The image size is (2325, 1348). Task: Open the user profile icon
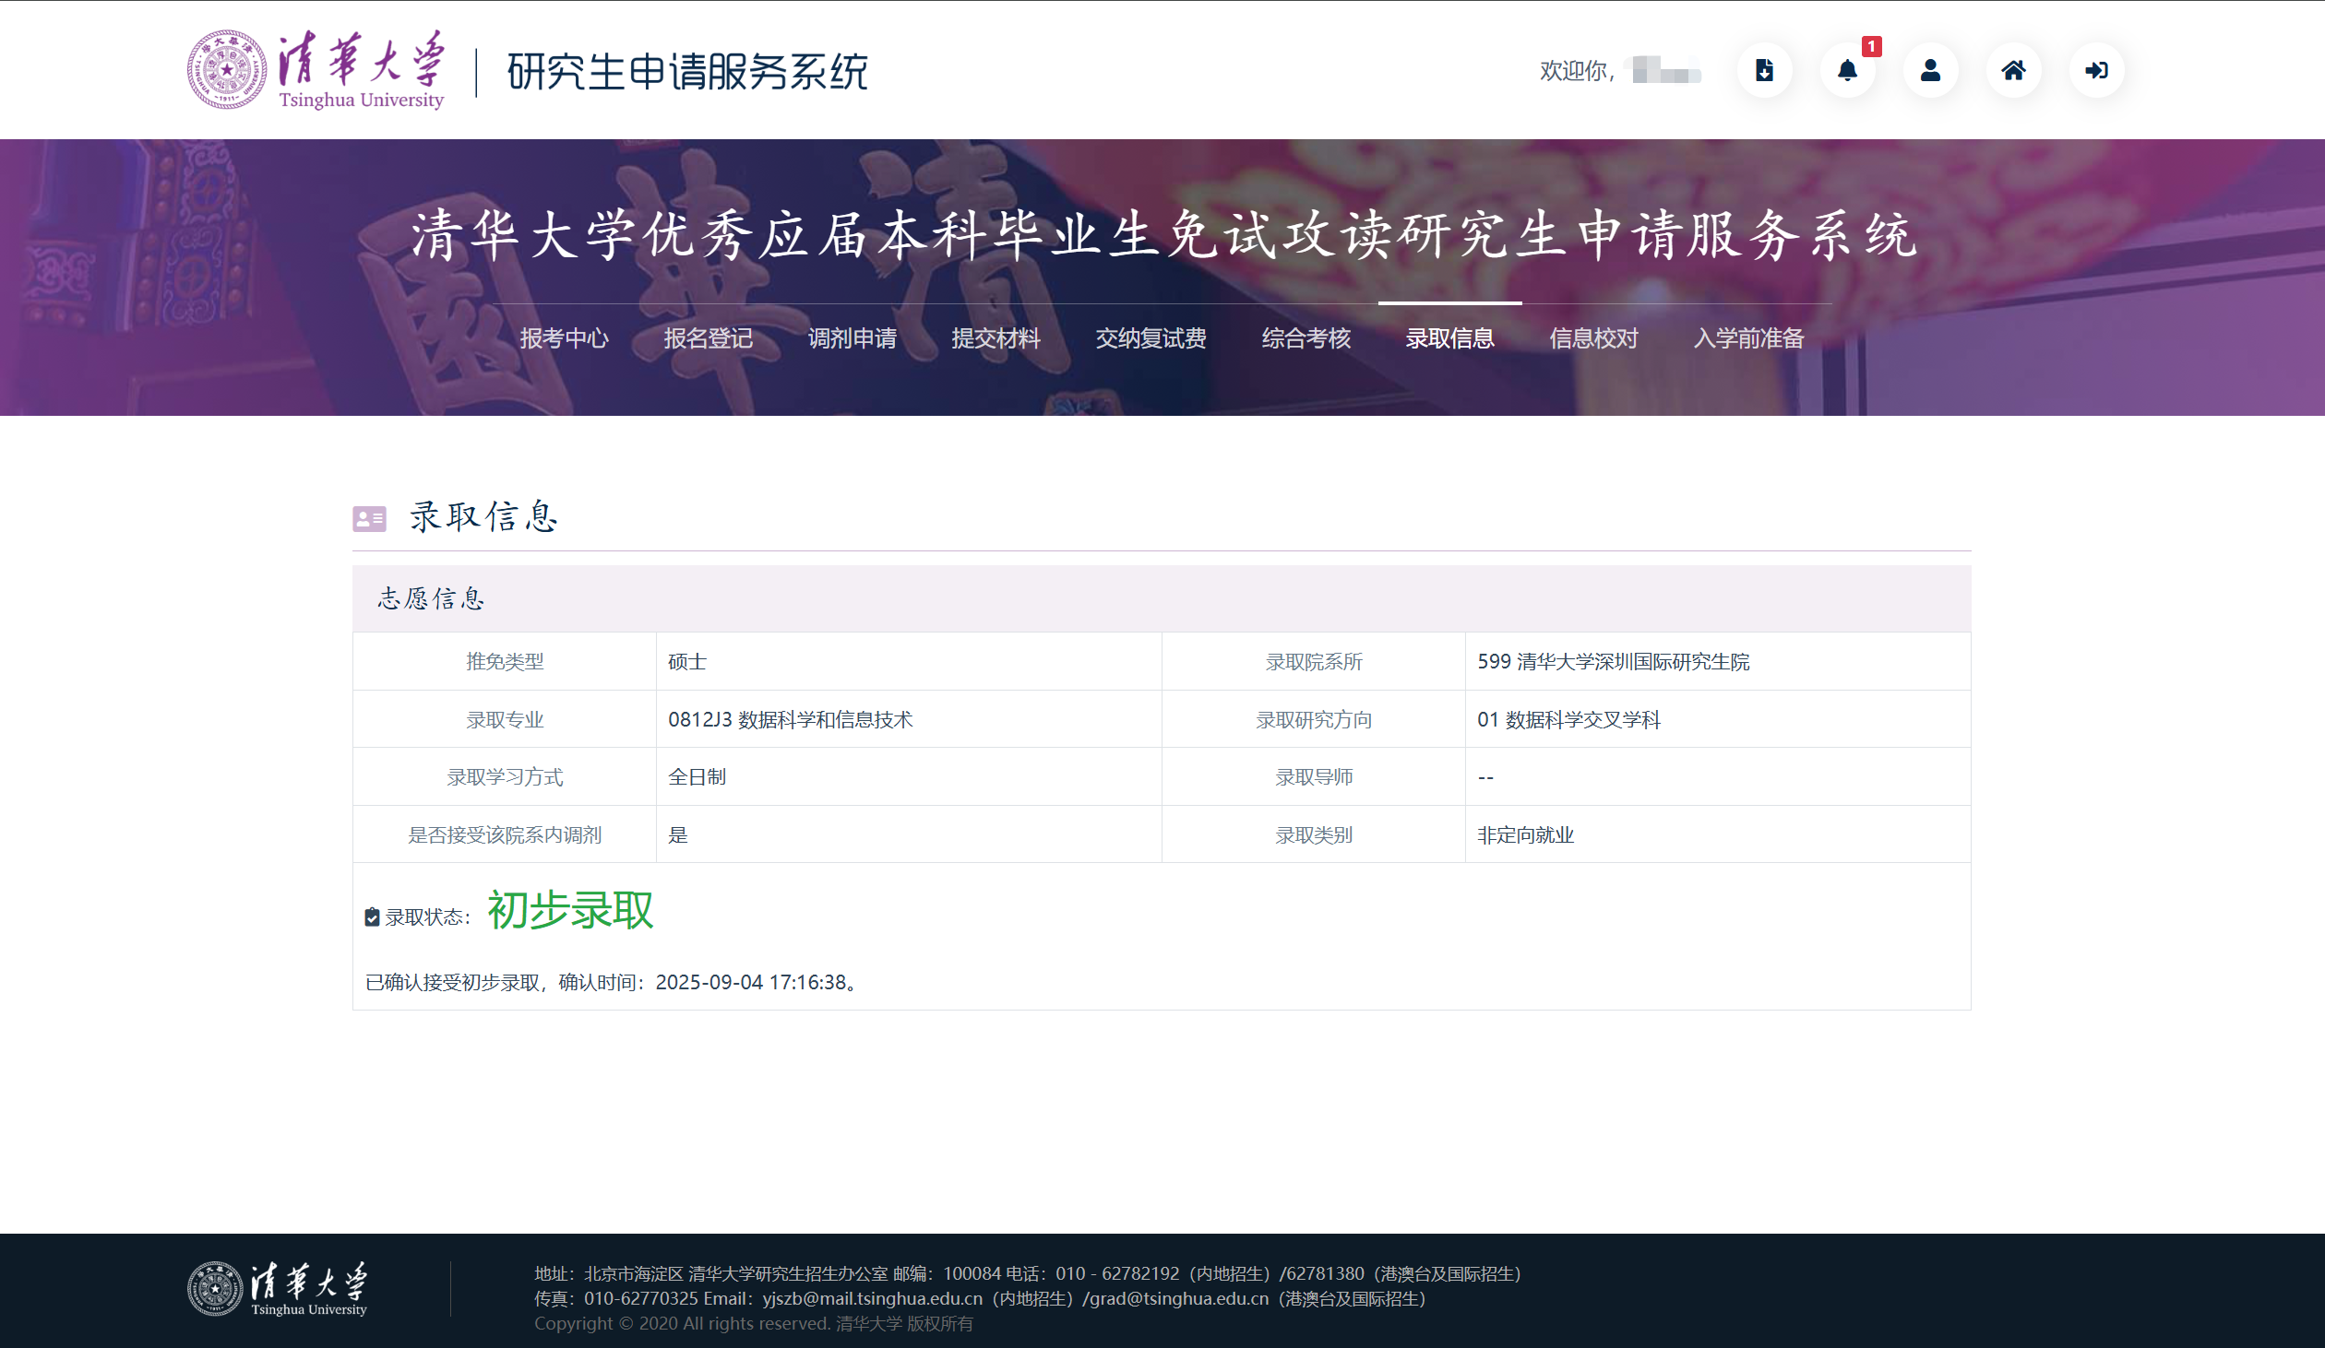[x=1930, y=70]
